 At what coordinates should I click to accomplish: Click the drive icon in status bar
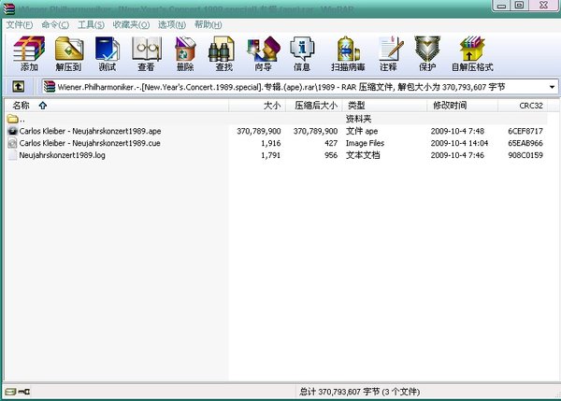[x=10, y=392]
